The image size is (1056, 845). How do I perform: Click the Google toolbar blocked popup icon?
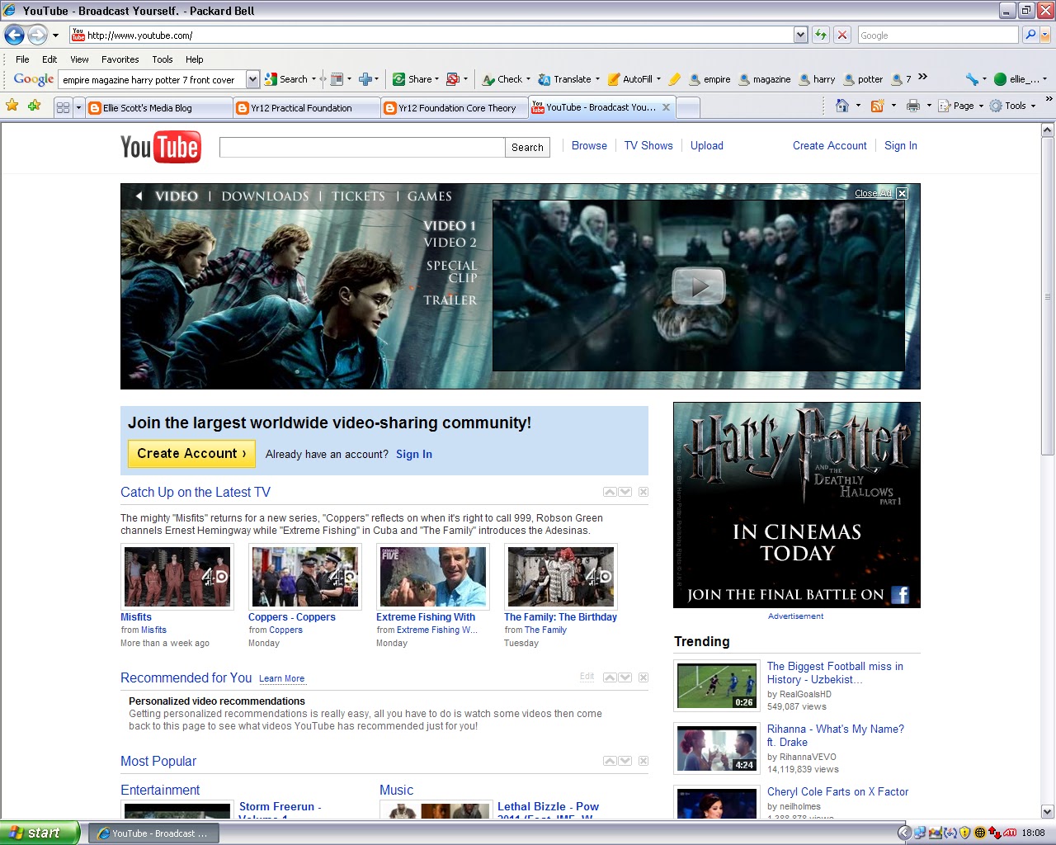tap(452, 79)
